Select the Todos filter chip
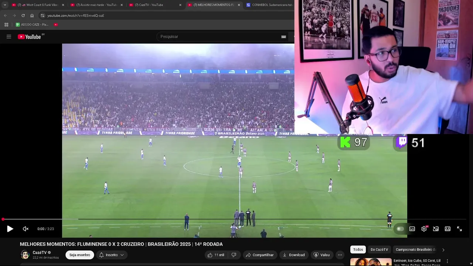 click(x=358, y=249)
